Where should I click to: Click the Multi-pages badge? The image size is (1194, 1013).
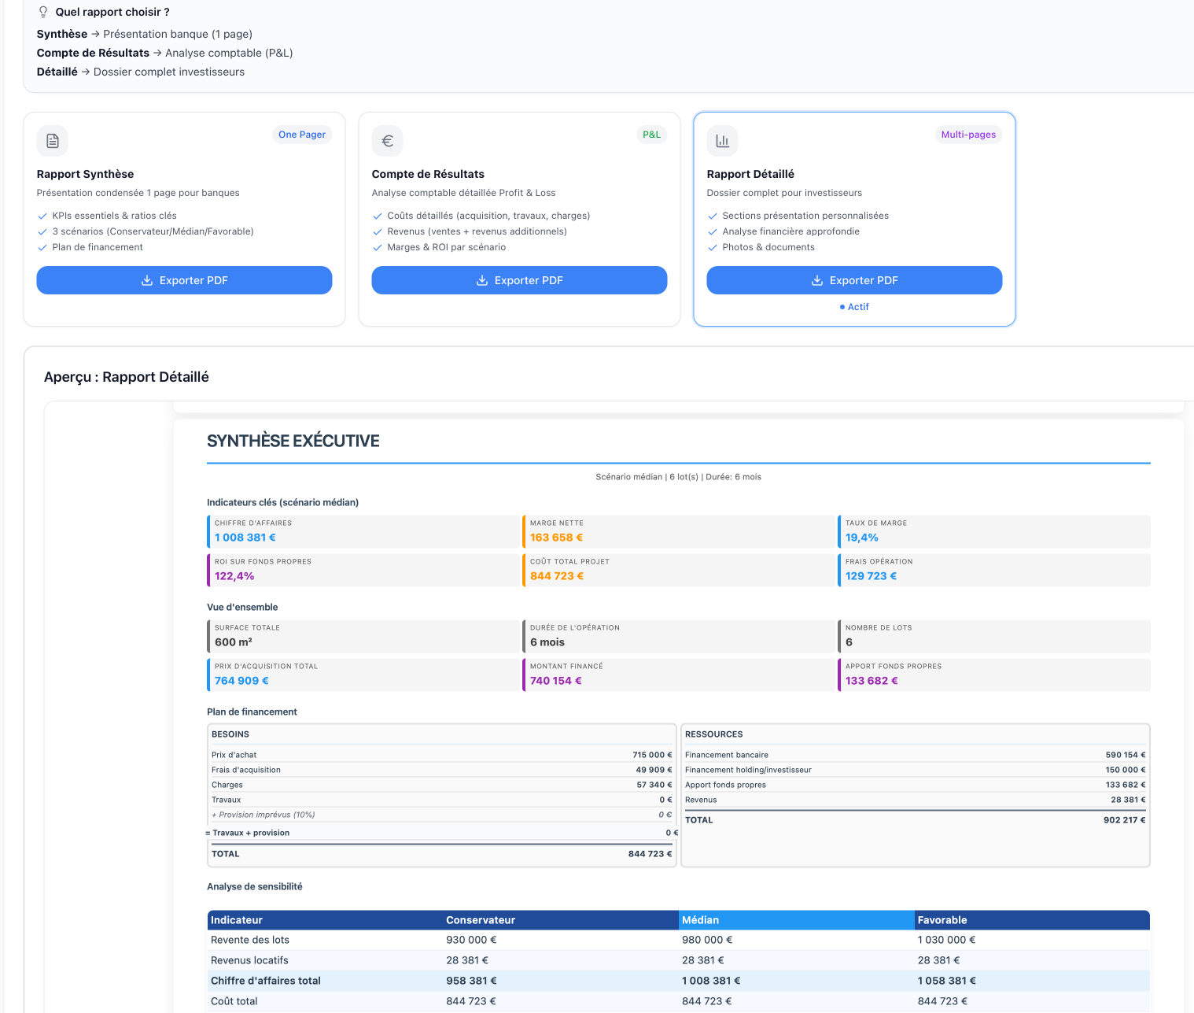968,135
